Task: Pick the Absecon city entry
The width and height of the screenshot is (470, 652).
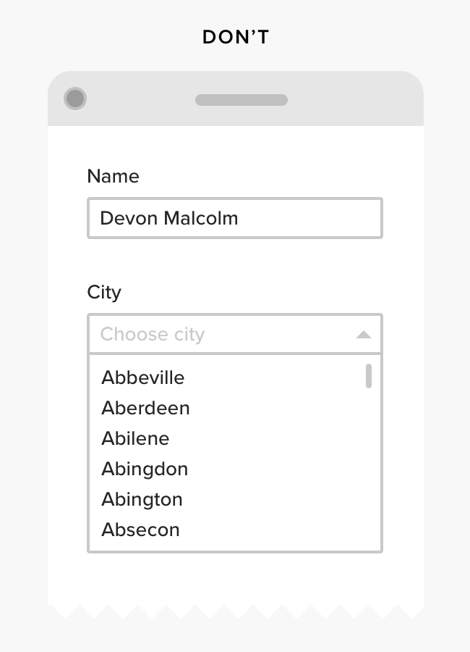Action: point(140,530)
